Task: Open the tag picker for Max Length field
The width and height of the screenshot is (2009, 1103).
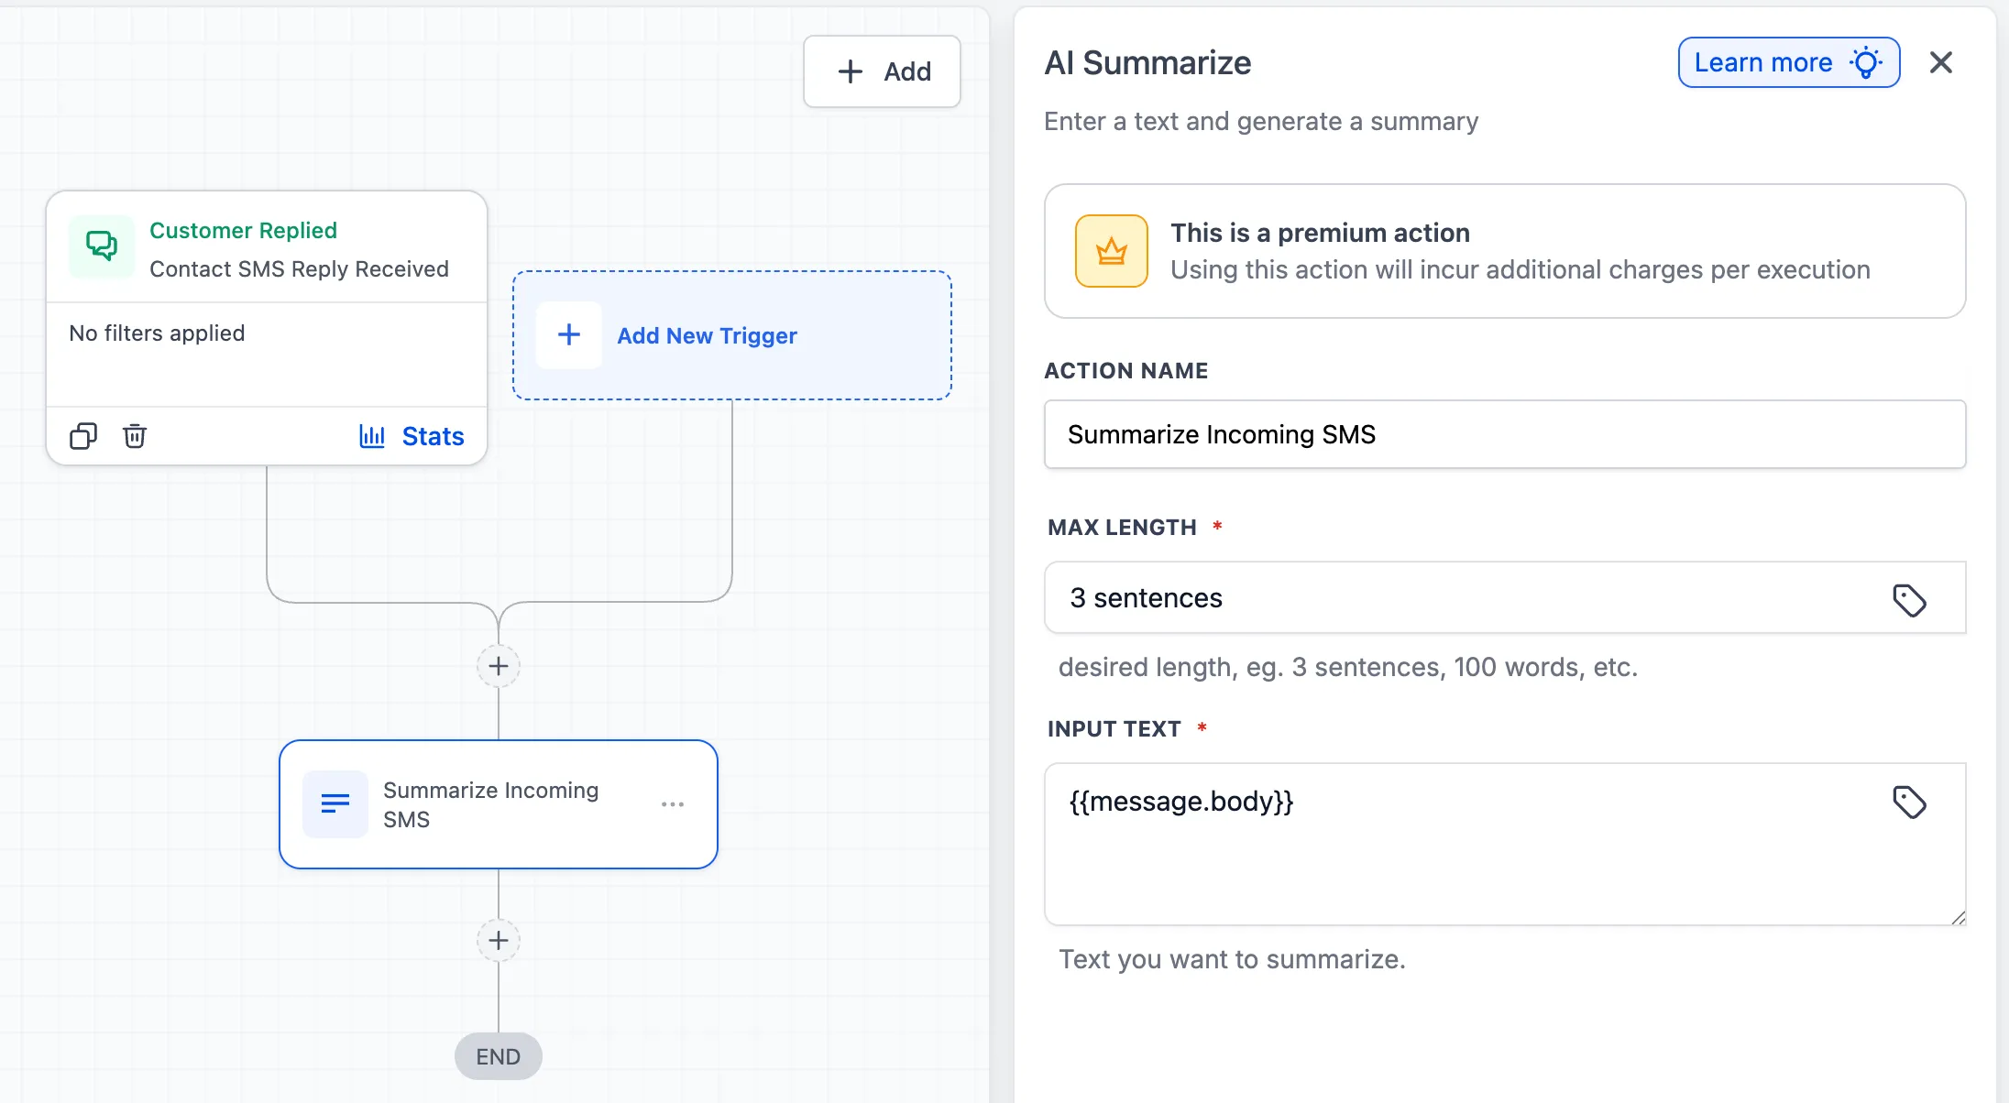Action: click(1910, 600)
